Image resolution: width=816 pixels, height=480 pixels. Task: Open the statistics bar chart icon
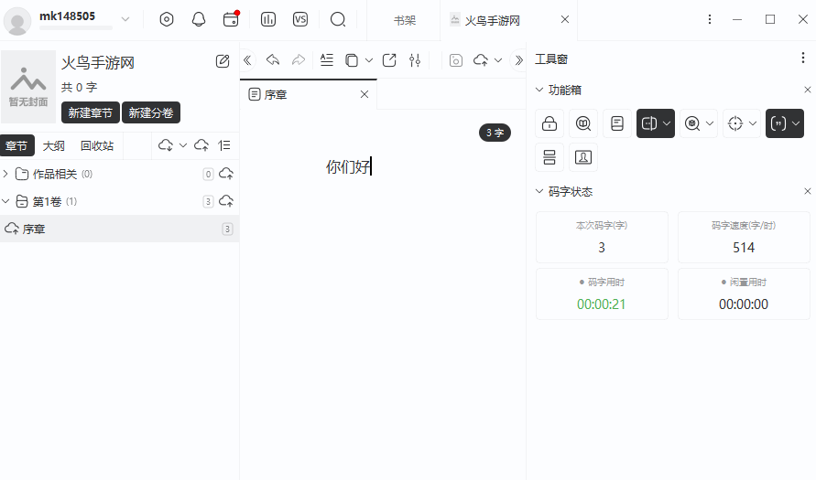tap(268, 20)
